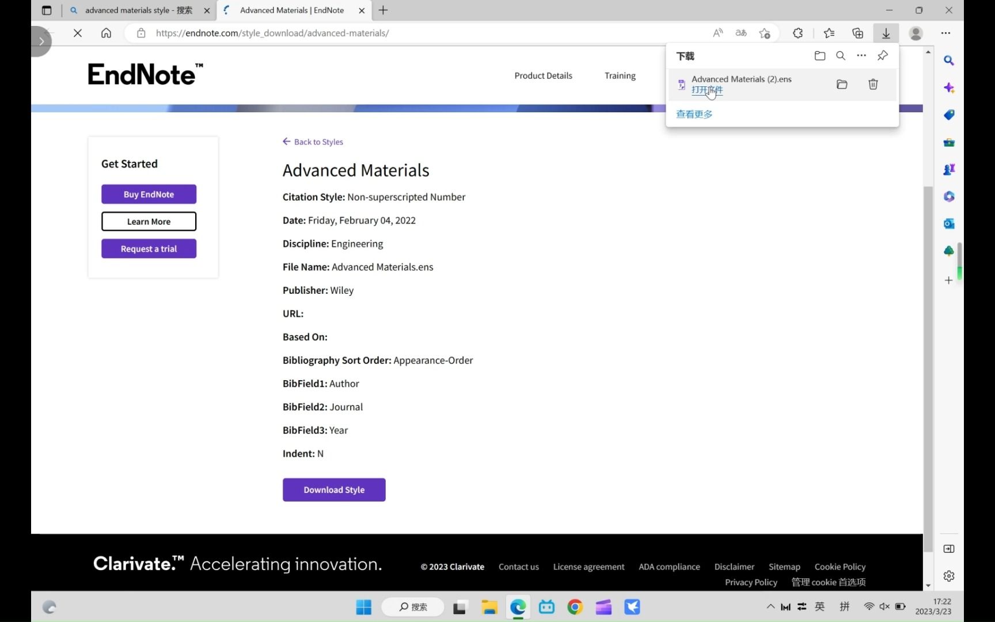Open the Sitemap footer link
995x622 pixels.
coord(784,567)
